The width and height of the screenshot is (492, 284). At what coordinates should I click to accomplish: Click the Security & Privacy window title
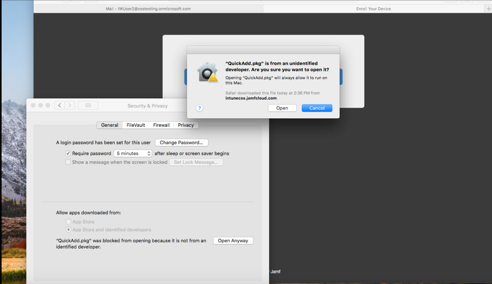147,106
